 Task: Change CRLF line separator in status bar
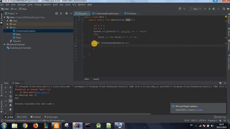coord(194,121)
